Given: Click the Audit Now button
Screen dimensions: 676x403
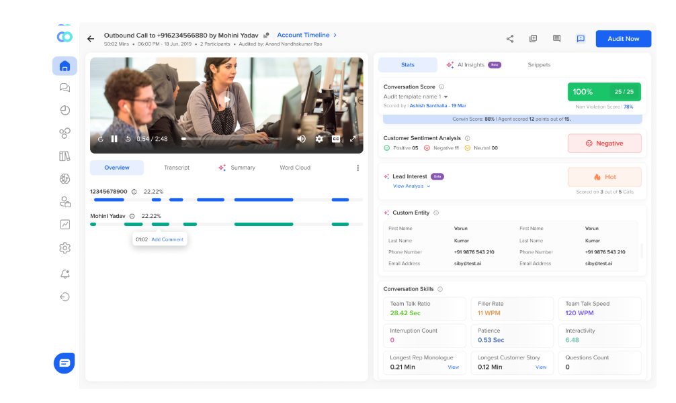Looking at the screenshot, I should [624, 39].
